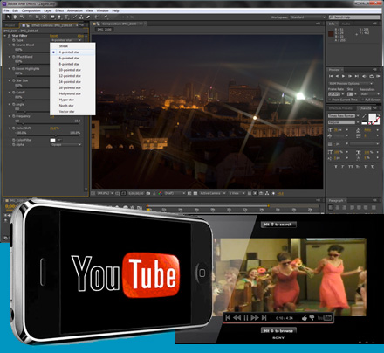
Task: Open the Animation menu
Action: pyautogui.click(x=75, y=10)
